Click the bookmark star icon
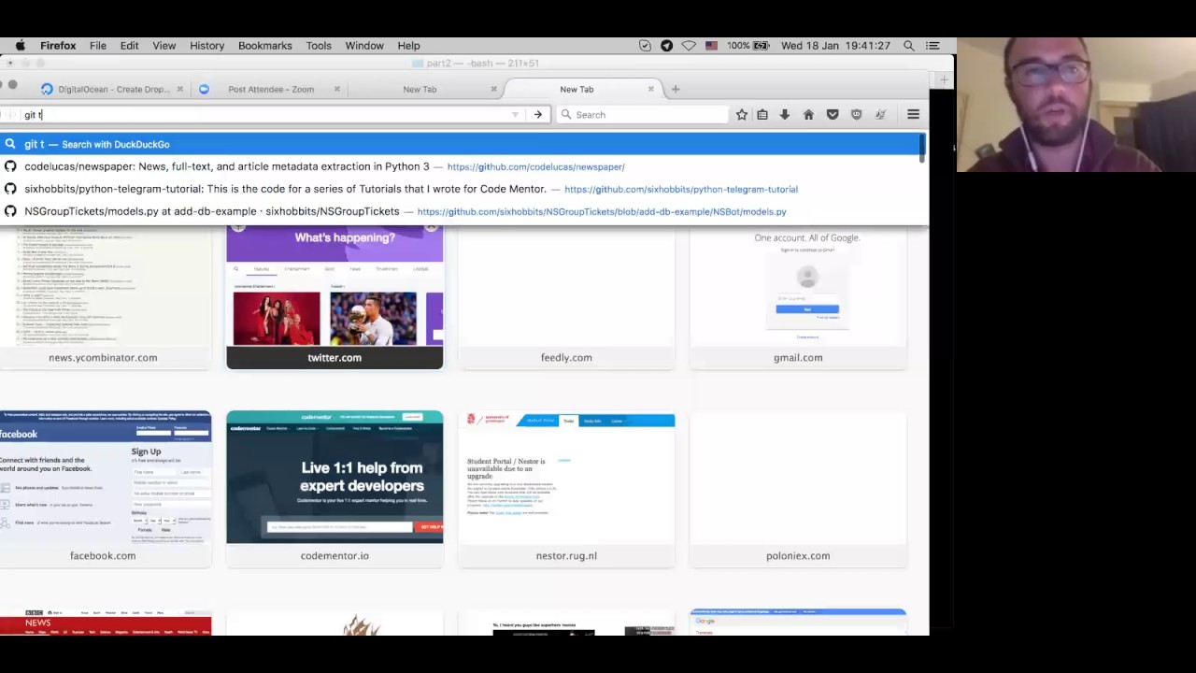Viewport: 1196px width, 673px height. point(742,114)
